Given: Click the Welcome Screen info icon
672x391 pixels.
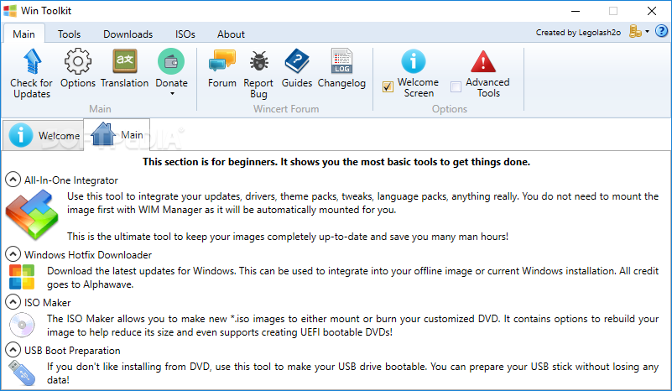Looking at the screenshot, I should 413,61.
